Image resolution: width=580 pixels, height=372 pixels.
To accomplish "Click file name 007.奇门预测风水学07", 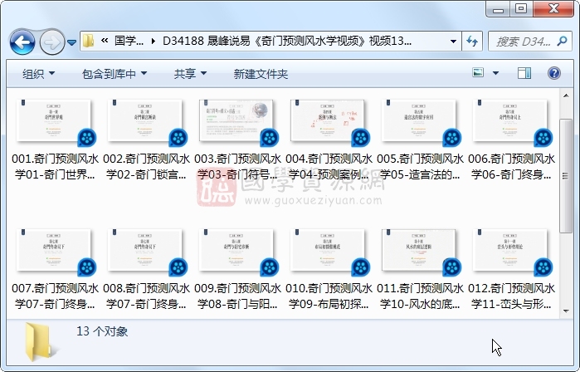I will click(55, 296).
